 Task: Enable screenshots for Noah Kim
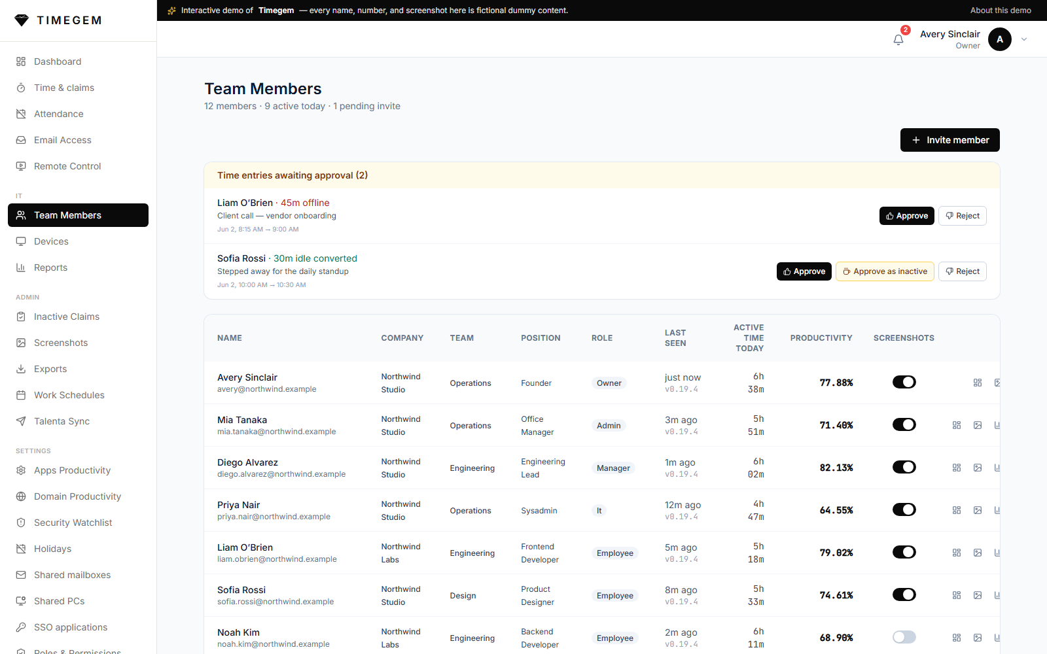click(x=904, y=637)
